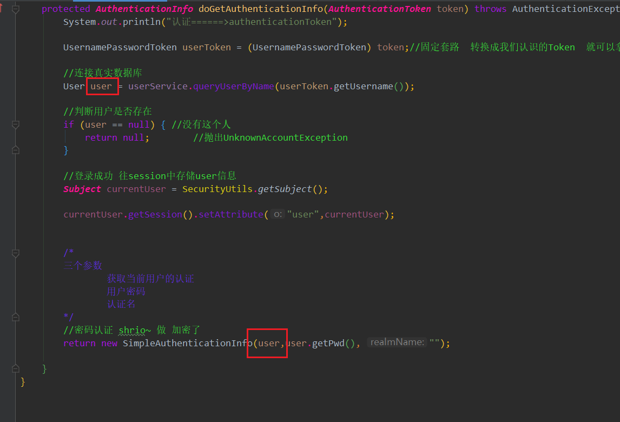The image size is (620, 422).
Task: Click the realmName: parameter hint
Action: click(397, 342)
